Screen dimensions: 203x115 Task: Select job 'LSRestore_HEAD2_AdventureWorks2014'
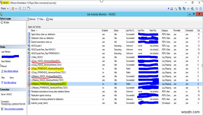click(x=46, y=76)
